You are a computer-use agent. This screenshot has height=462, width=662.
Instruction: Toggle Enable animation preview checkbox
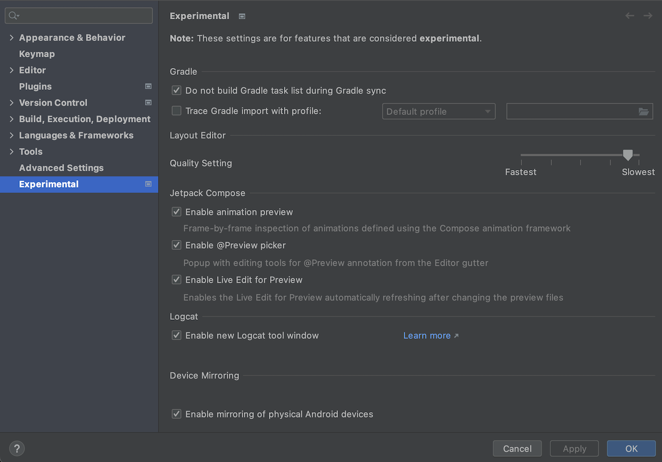[x=176, y=212]
